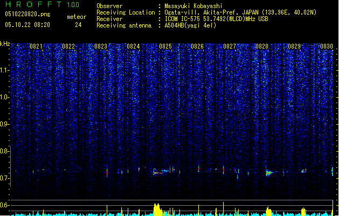This screenshot has width=339, height=216.
Task: Click the 0822 time marker
Action: pyautogui.click(x=68, y=46)
